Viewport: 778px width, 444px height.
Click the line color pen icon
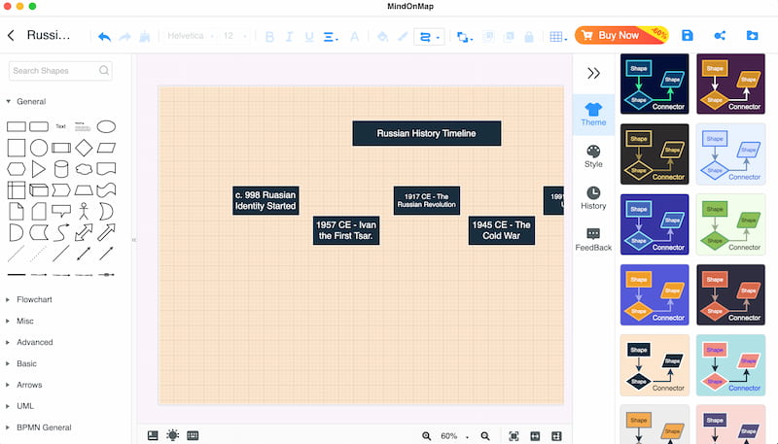(403, 36)
